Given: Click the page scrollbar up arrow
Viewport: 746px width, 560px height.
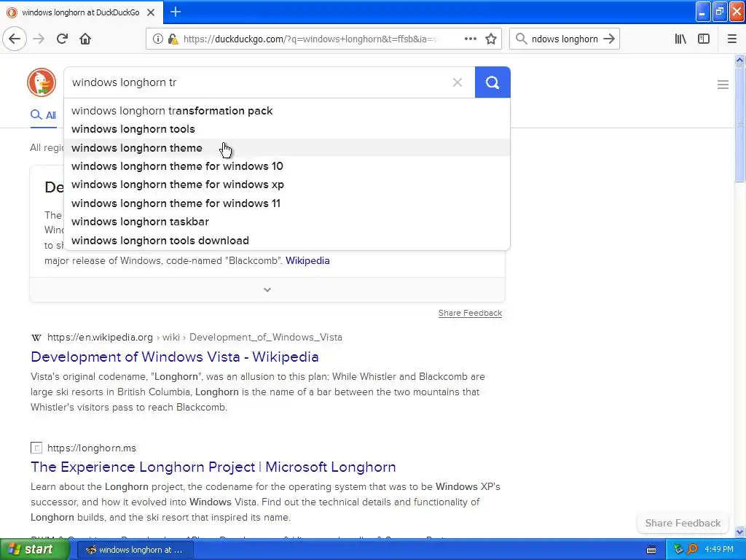Looking at the screenshot, I should click(x=739, y=60).
